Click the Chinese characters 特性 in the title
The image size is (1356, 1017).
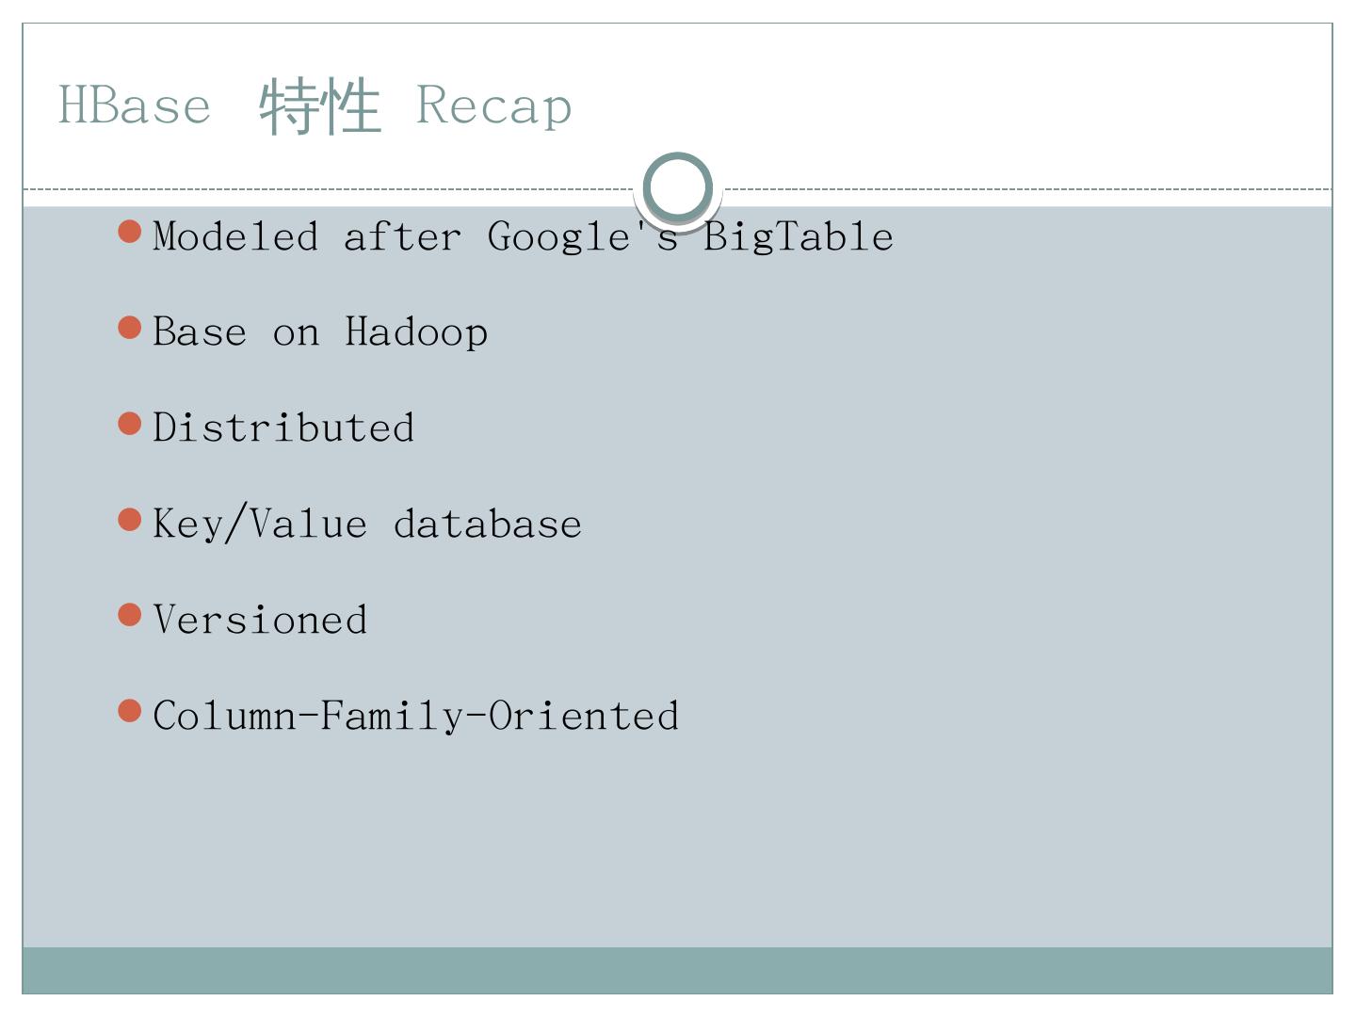pos(320,106)
